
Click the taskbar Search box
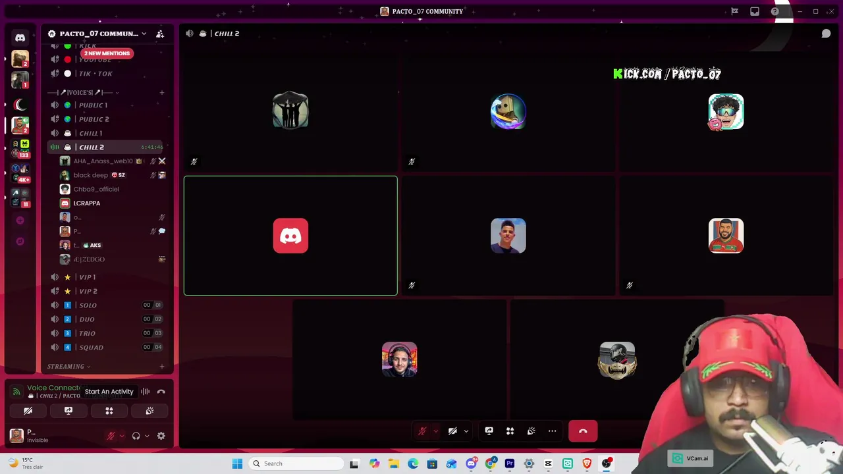pyautogui.click(x=295, y=463)
